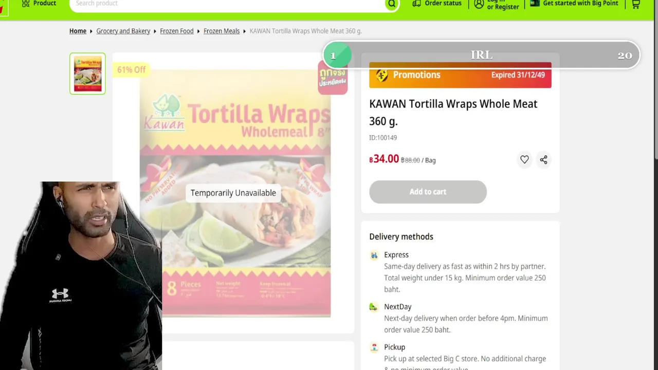The width and height of the screenshot is (658, 370).
Task: Open the Grocery and Bakery breadcrumb
Action: 123,31
